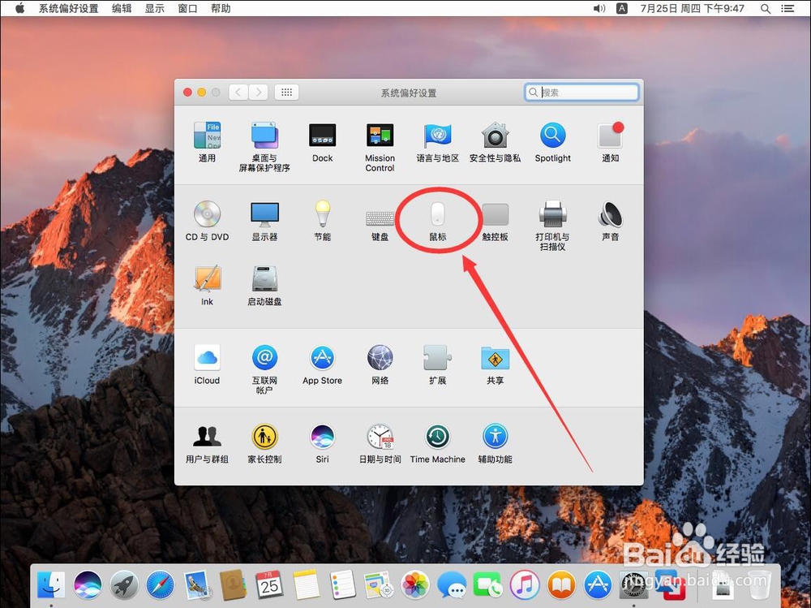This screenshot has height=608, width=811.
Task: Open 扩展 (Extensions) preferences
Action: tap(438, 364)
